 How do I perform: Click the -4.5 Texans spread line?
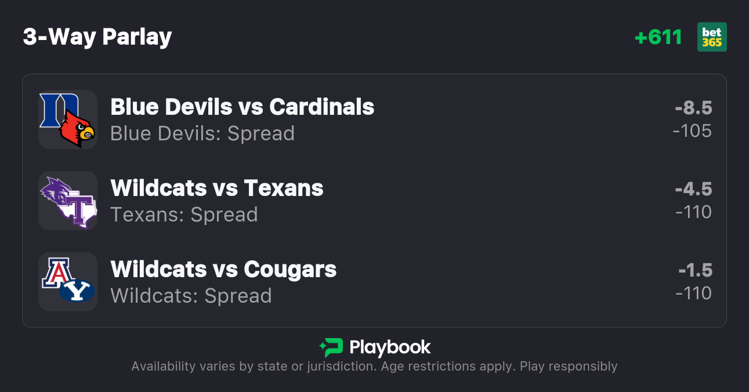tap(693, 189)
